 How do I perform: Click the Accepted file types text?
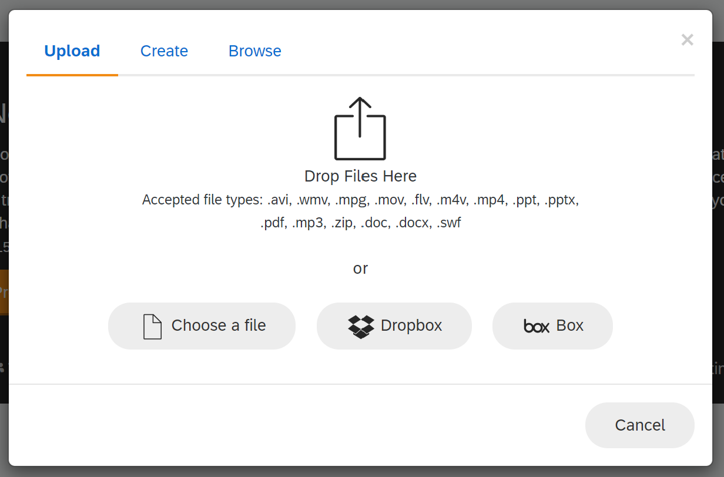coord(360,211)
